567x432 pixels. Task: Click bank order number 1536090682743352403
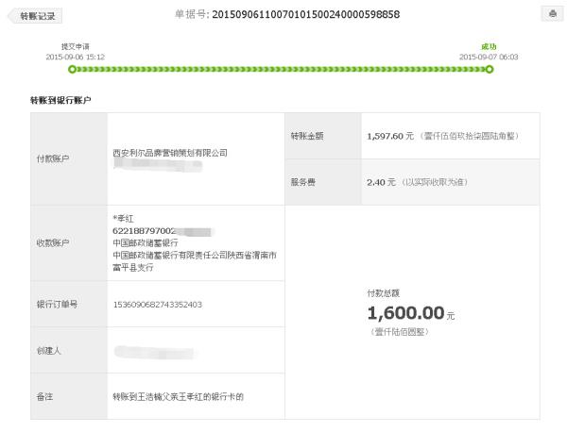click(158, 305)
